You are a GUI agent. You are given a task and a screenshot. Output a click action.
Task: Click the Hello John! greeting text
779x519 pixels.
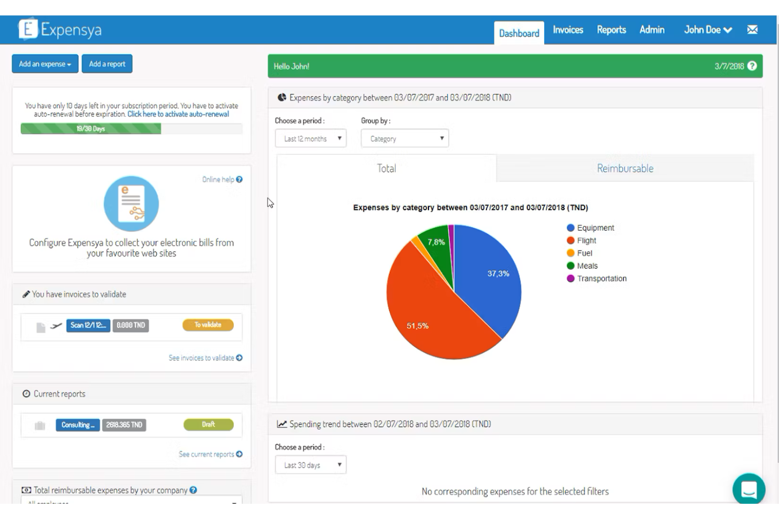(291, 66)
